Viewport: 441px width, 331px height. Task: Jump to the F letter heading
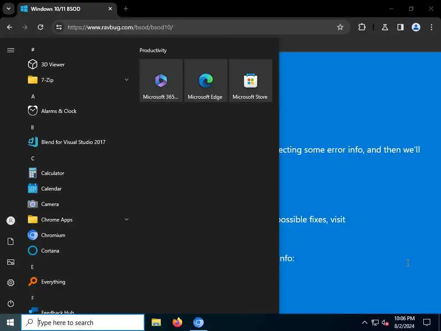33,298
